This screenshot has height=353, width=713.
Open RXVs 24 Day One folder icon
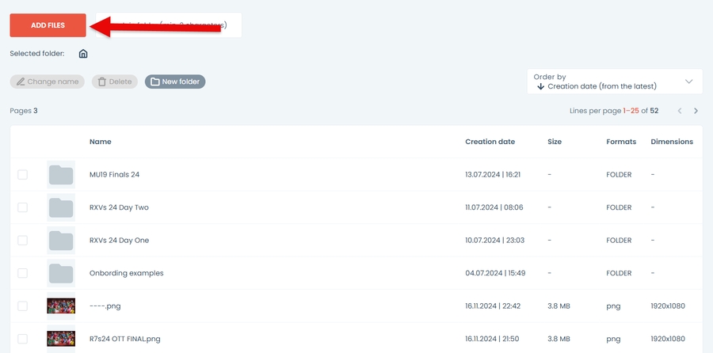(61, 240)
